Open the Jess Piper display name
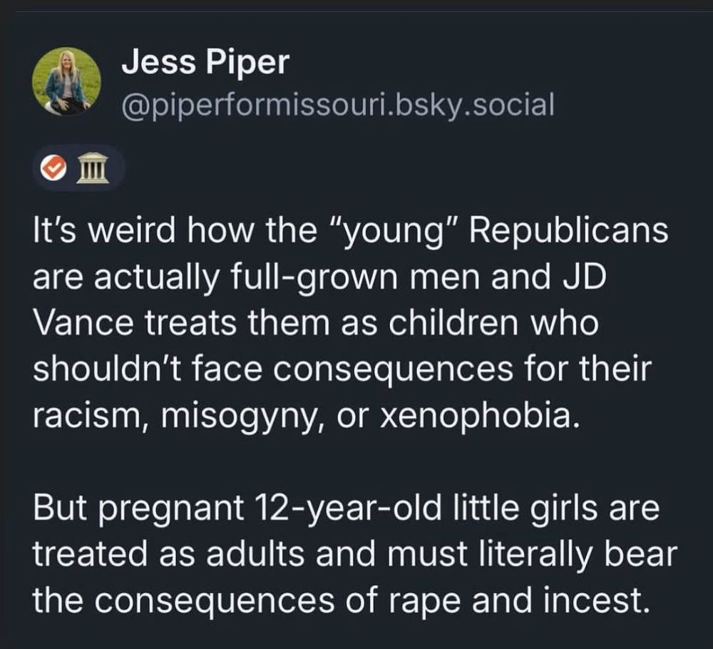Screen dimensions: 713x649 click(x=205, y=62)
